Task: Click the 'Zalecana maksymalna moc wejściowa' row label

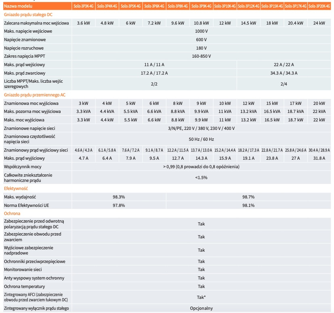Action: 36,23
